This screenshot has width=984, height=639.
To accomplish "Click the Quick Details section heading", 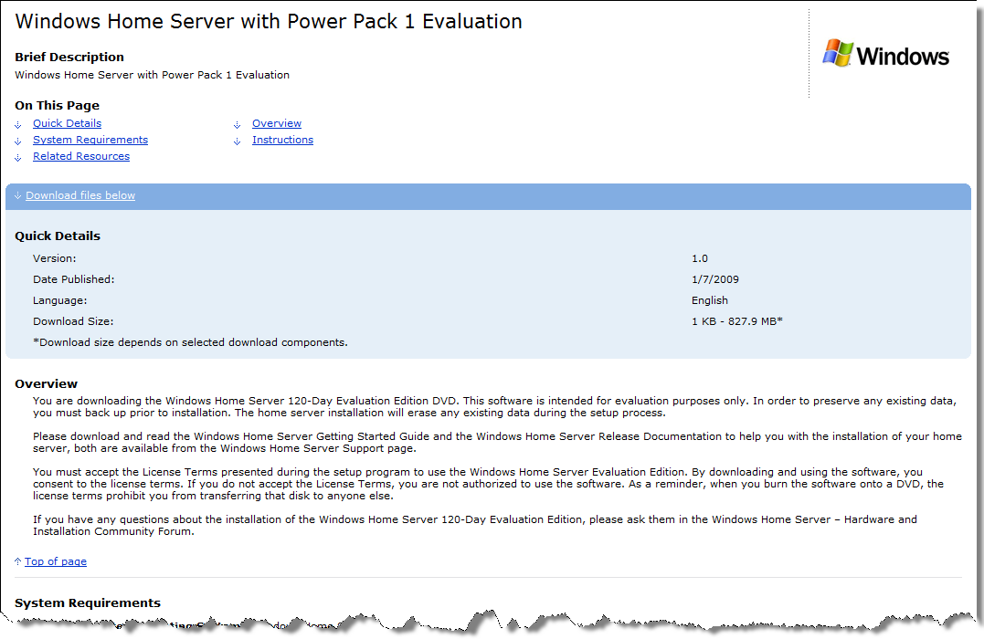I will coord(58,236).
